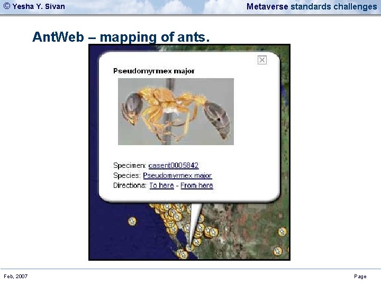Get directions with the From here link
This screenshot has height=285, width=381.
pyautogui.click(x=196, y=185)
